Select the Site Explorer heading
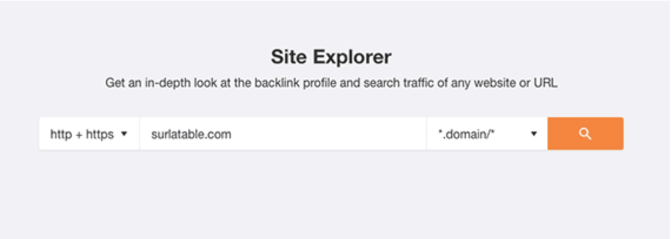 click(331, 57)
